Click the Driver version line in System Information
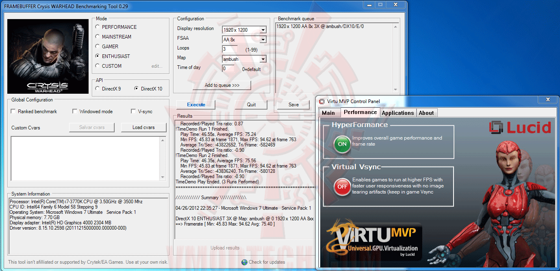Viewport: 560px width, 271px height. coord(68,228)
